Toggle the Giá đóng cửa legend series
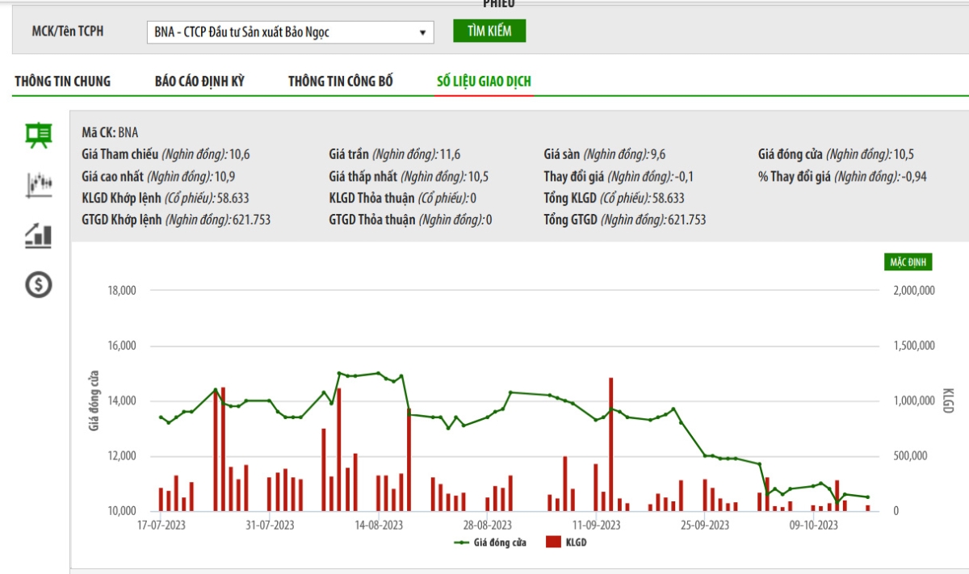969x574 pixels. [x=500, y=543]
